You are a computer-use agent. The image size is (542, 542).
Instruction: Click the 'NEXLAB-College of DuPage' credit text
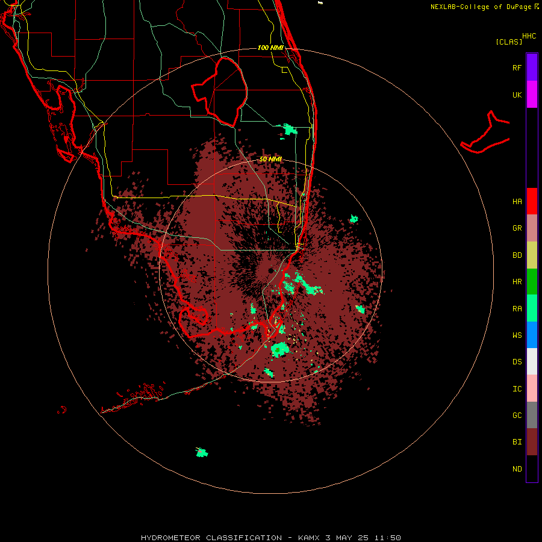click(481, 7)
